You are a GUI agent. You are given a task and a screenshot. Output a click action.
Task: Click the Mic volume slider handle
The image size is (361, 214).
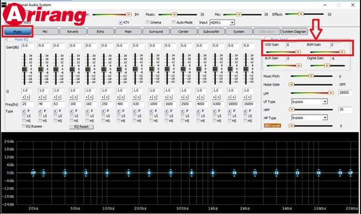pos(239,14)
